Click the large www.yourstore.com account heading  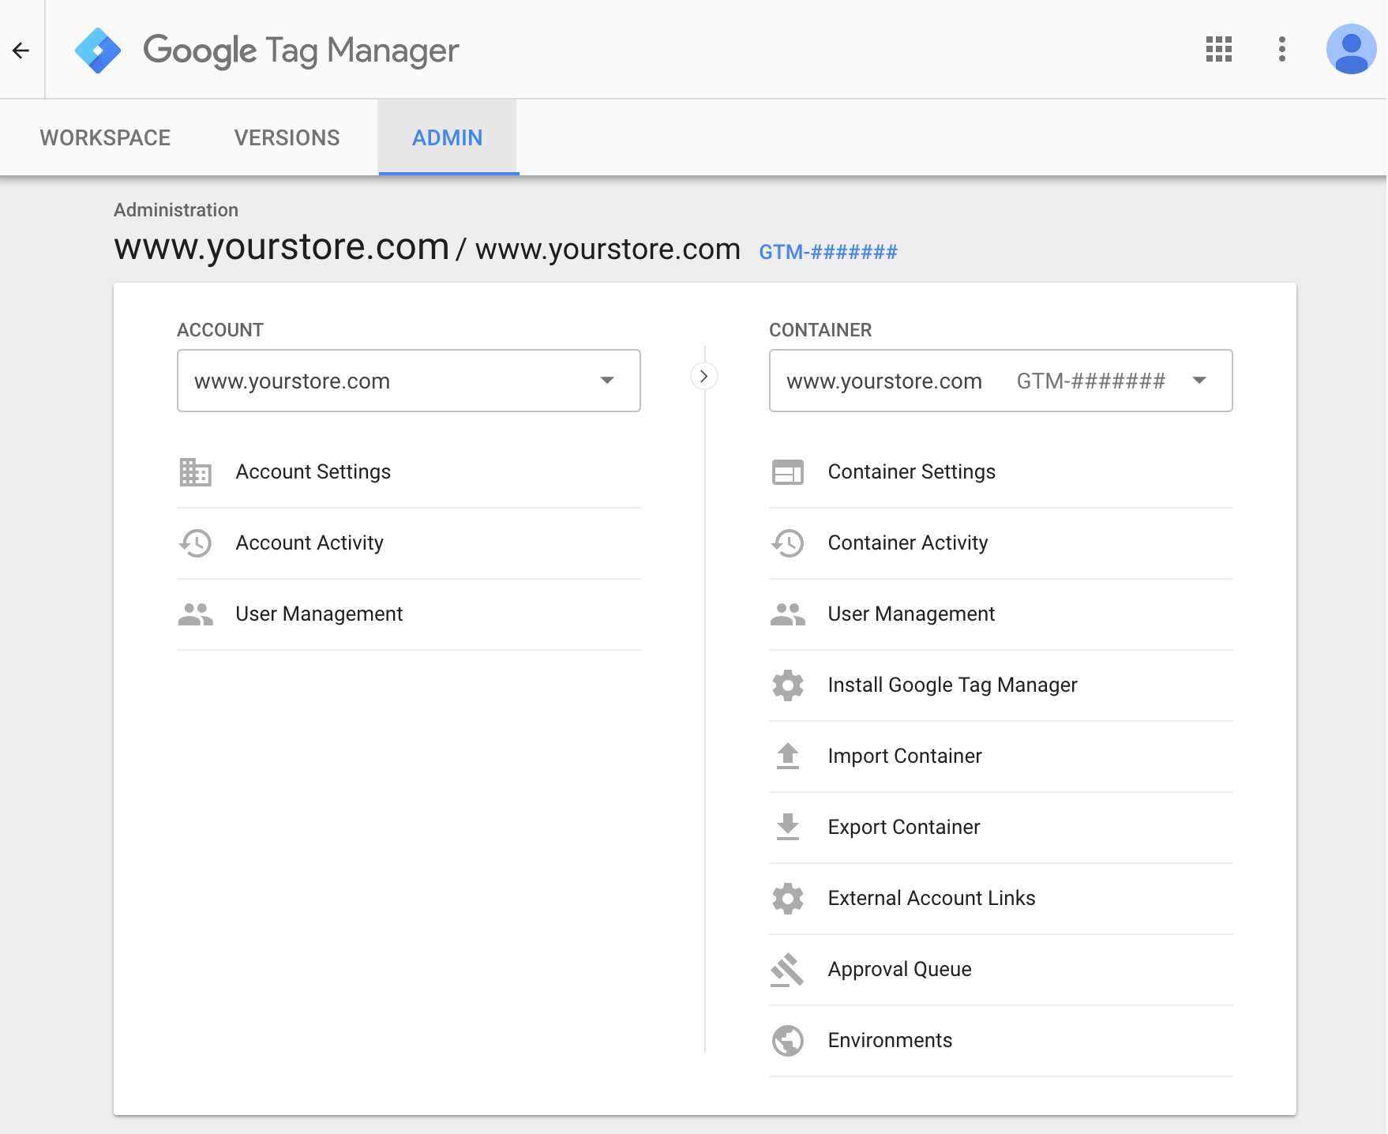tap(282, 246)
